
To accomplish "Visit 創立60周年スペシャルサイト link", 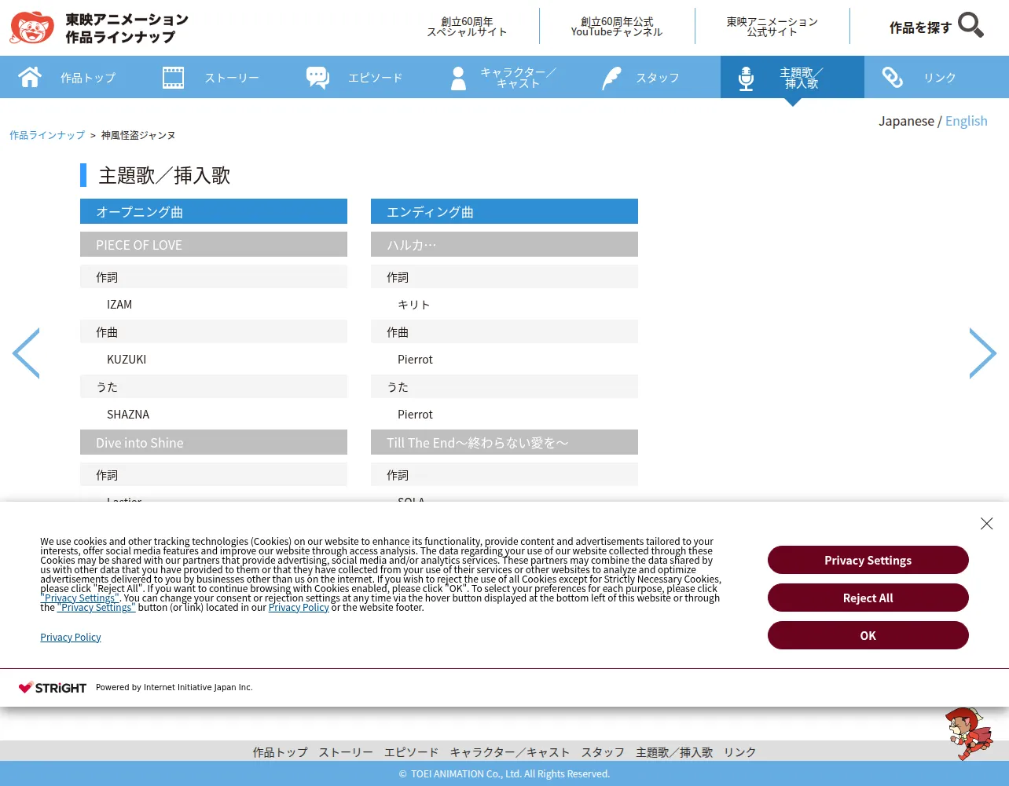I will [467, 27].
